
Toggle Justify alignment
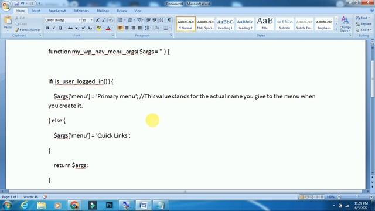click(139, 28)
